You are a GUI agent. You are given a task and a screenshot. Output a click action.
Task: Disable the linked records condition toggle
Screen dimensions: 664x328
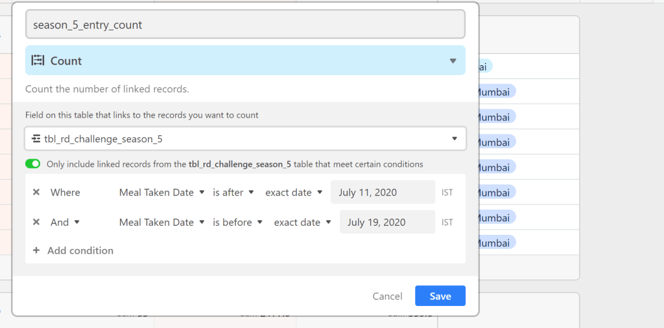tap(33, 164)
